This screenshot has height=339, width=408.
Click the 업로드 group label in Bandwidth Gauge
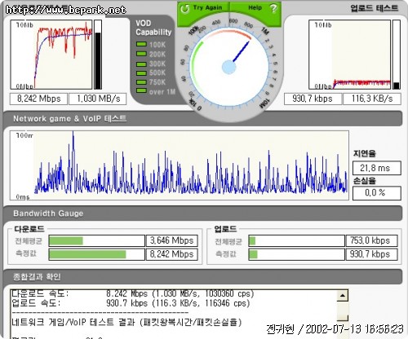click(x=225, y=229)
